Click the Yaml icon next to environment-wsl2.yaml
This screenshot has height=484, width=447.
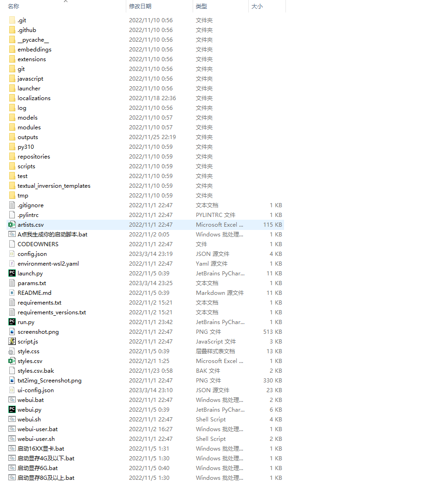[x=12, y=263]
